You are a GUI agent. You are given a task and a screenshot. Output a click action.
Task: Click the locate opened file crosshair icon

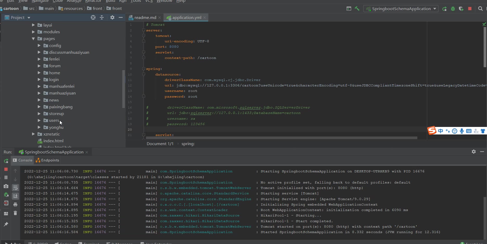[x=93, y=17]
